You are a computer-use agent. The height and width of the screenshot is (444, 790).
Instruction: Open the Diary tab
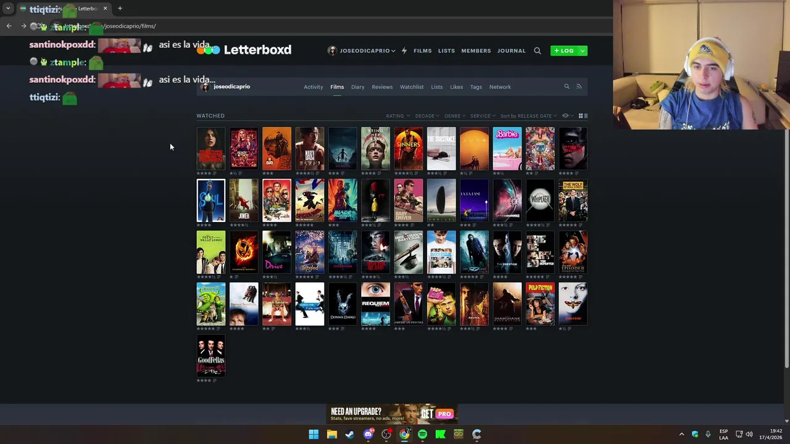358,87
